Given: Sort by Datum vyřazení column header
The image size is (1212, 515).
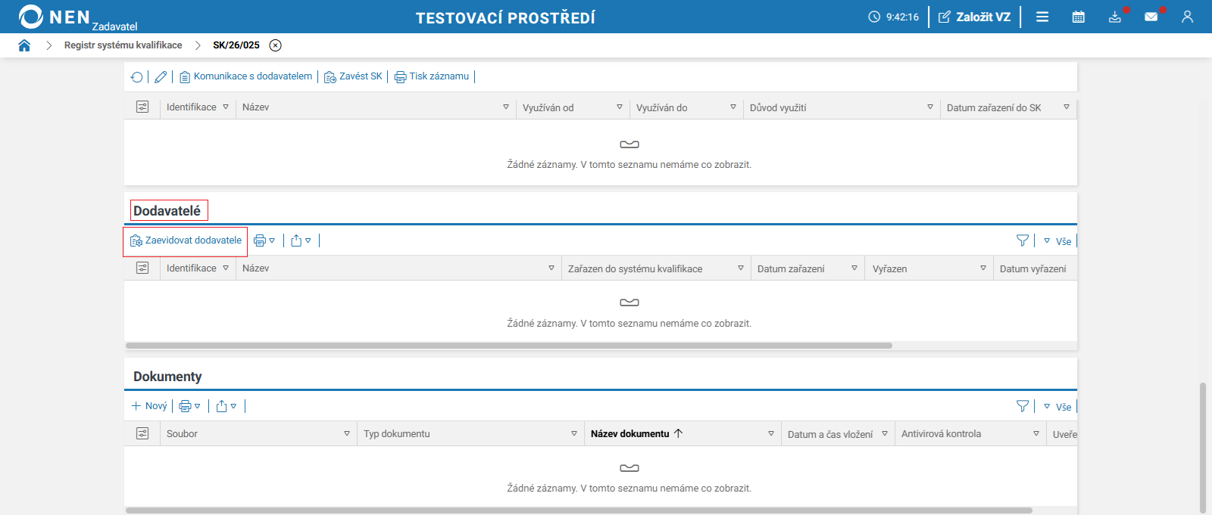Looking at the screenshot, I should pos(1033,268).
